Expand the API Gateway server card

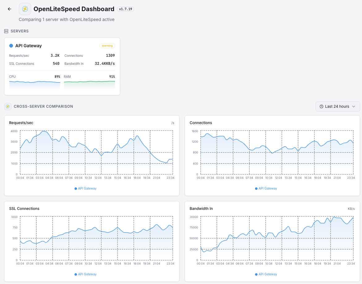pos(62,66)
